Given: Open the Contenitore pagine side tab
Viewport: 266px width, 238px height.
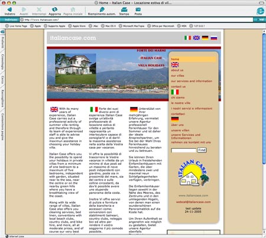Looking at the screenshot, I should point(2,126).
